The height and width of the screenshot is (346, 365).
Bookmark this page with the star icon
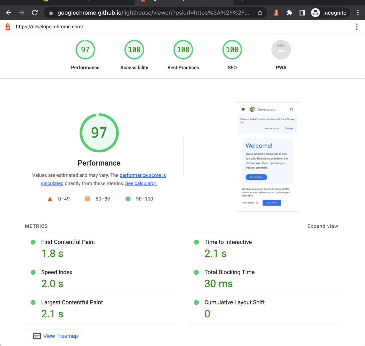tap(260, 13)
